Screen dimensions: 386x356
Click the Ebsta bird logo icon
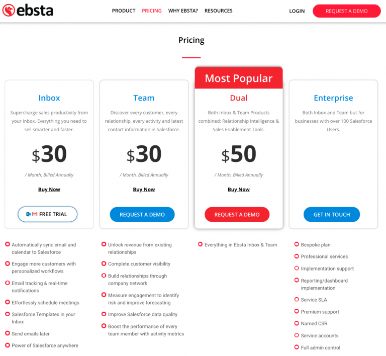click(9, 10)
